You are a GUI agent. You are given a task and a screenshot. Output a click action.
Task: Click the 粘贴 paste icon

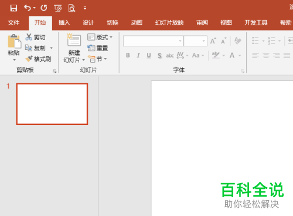(14, 41)
